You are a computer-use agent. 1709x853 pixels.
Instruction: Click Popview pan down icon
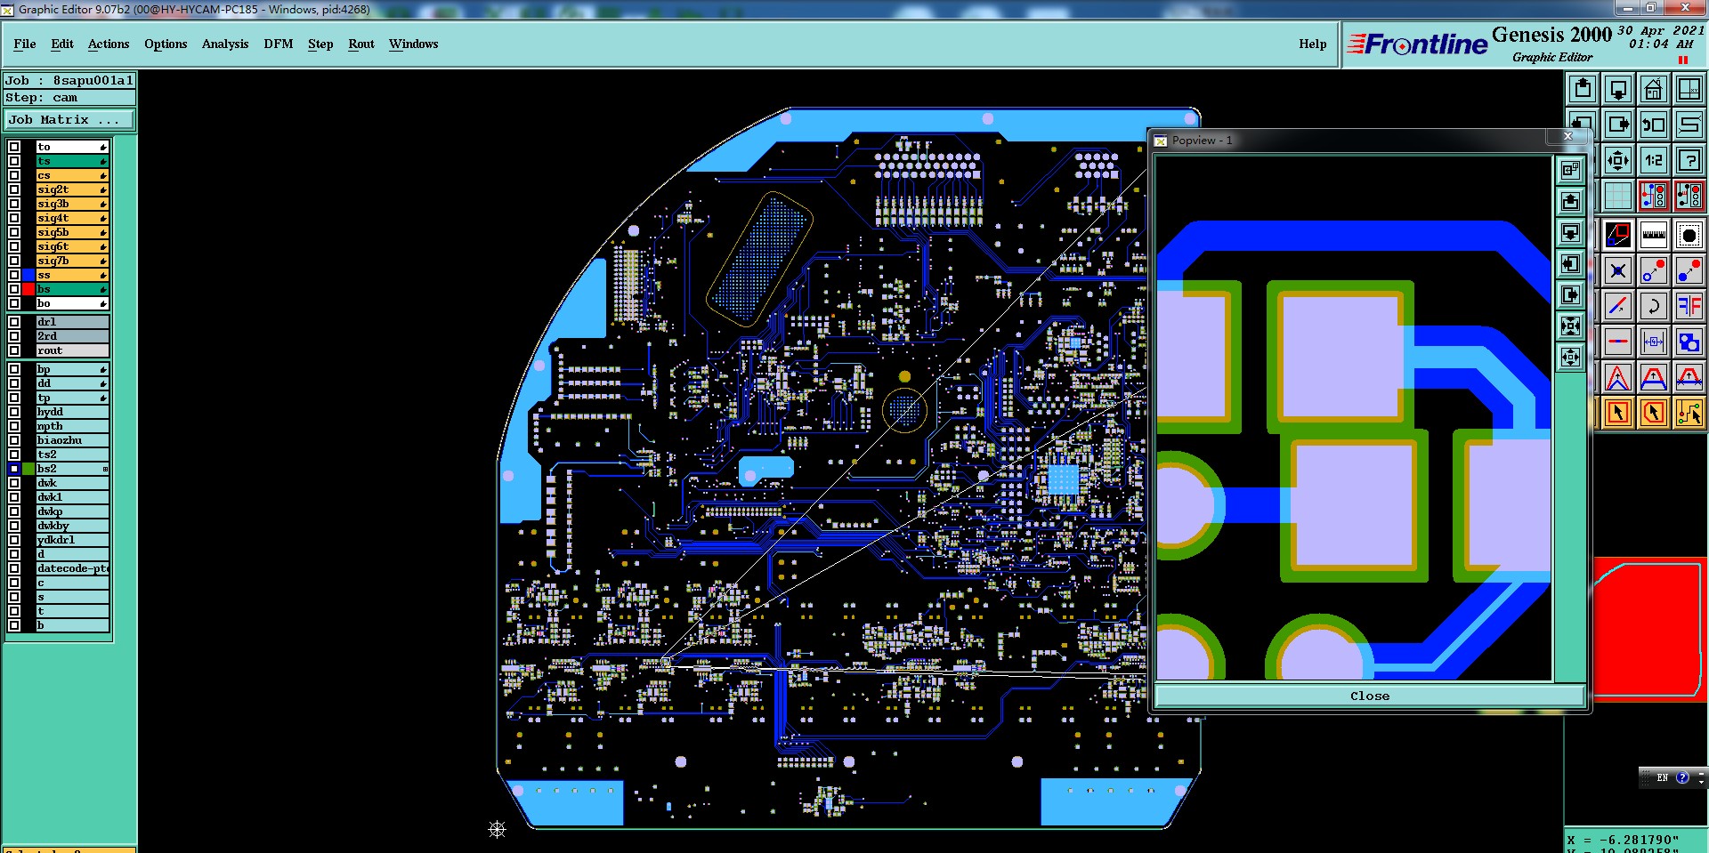tap(1571, 233)
